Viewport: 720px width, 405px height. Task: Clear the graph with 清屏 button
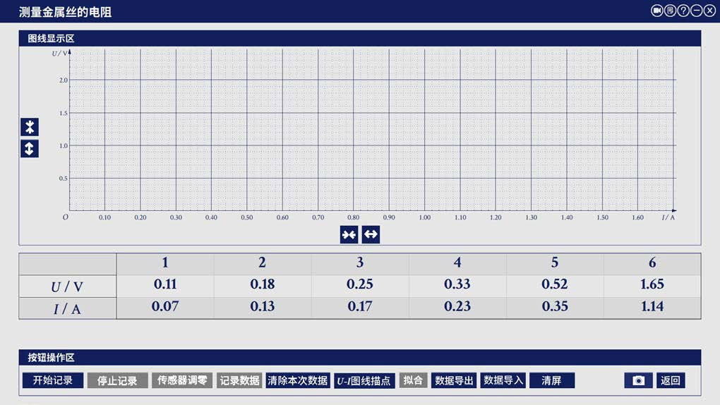coord(551,380)
